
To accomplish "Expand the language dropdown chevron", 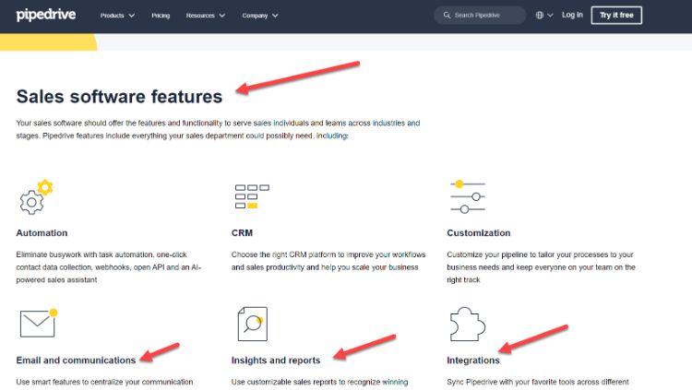I will pyautogui.click(x=550, y=15).
